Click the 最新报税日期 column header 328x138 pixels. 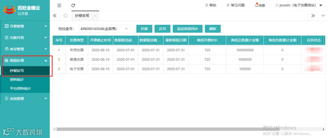pos(176,40)
